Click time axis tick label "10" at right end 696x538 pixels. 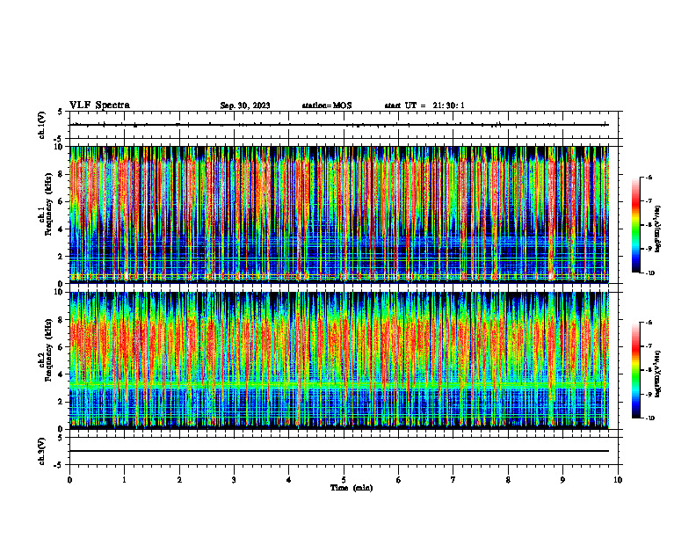point(618,480)
